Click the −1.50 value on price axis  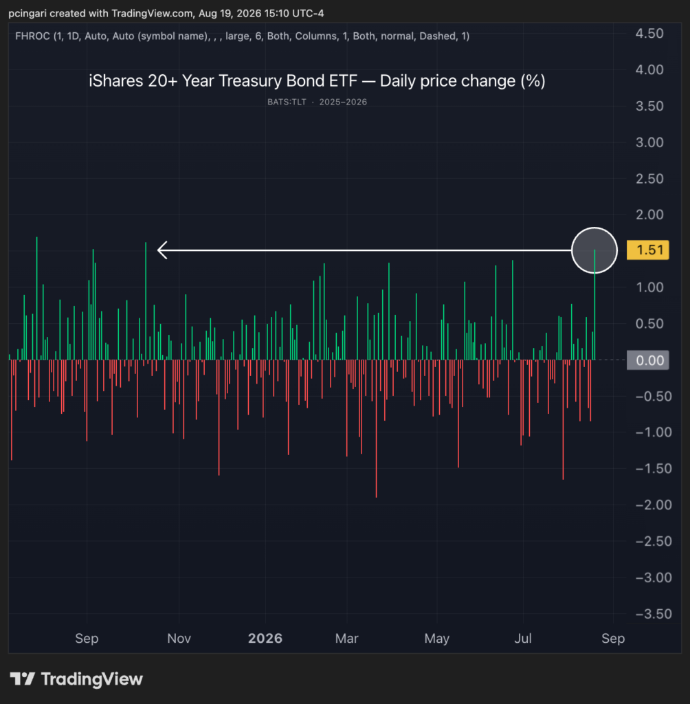[x=653, y=469]
